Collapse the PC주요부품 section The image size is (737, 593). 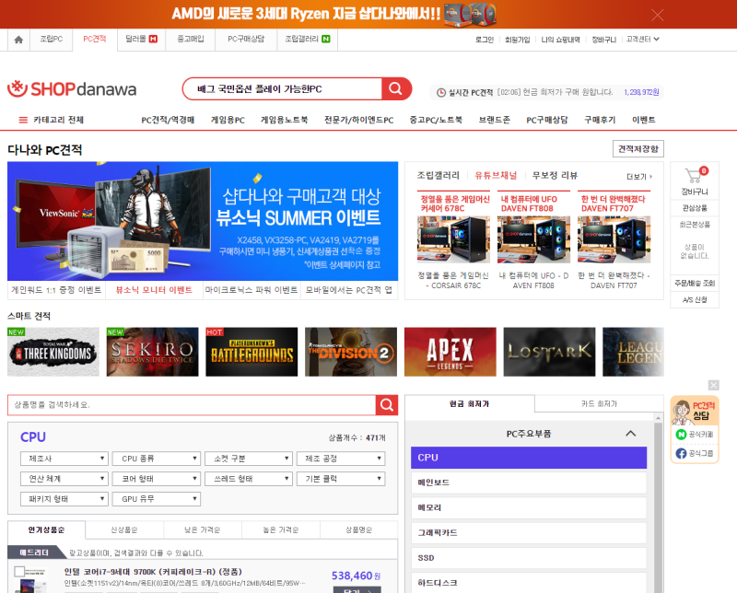[x=631, y=433]
